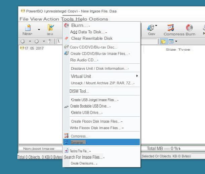Click the Size column header
The width and height of the screenshot is (205, 174).
coord(171,50)
